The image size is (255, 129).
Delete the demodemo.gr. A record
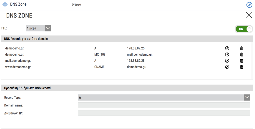click(x=242, y=48)
